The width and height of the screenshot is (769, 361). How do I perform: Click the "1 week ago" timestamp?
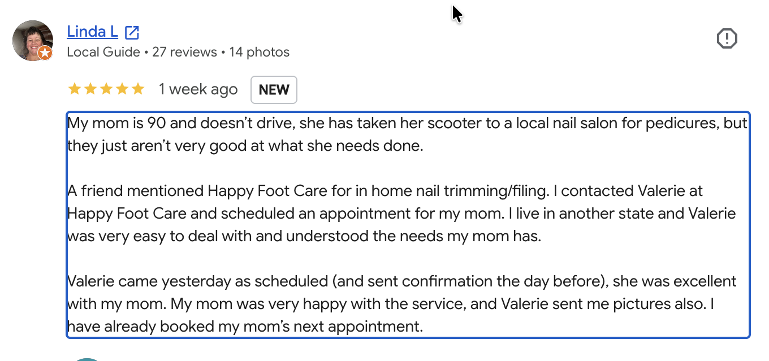point(198,89)
